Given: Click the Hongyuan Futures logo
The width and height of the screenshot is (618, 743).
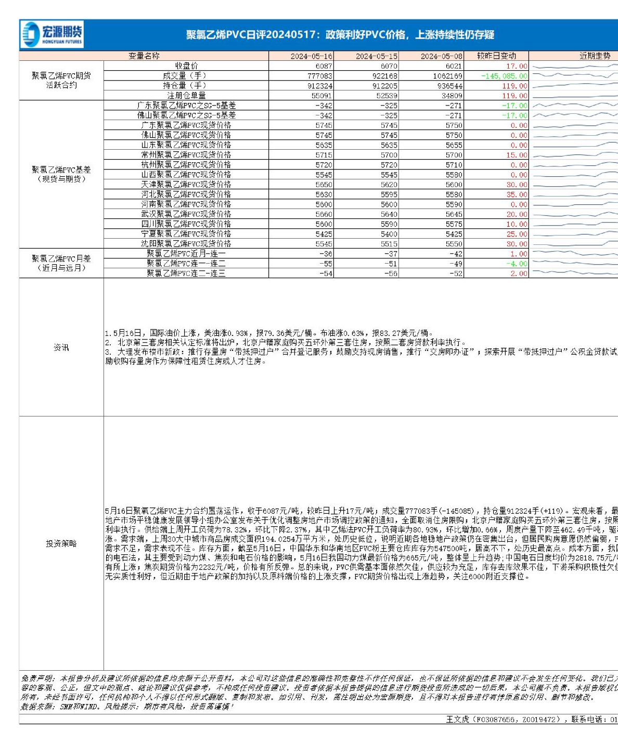Looking at the screenshot, I should tap(52, 35).
